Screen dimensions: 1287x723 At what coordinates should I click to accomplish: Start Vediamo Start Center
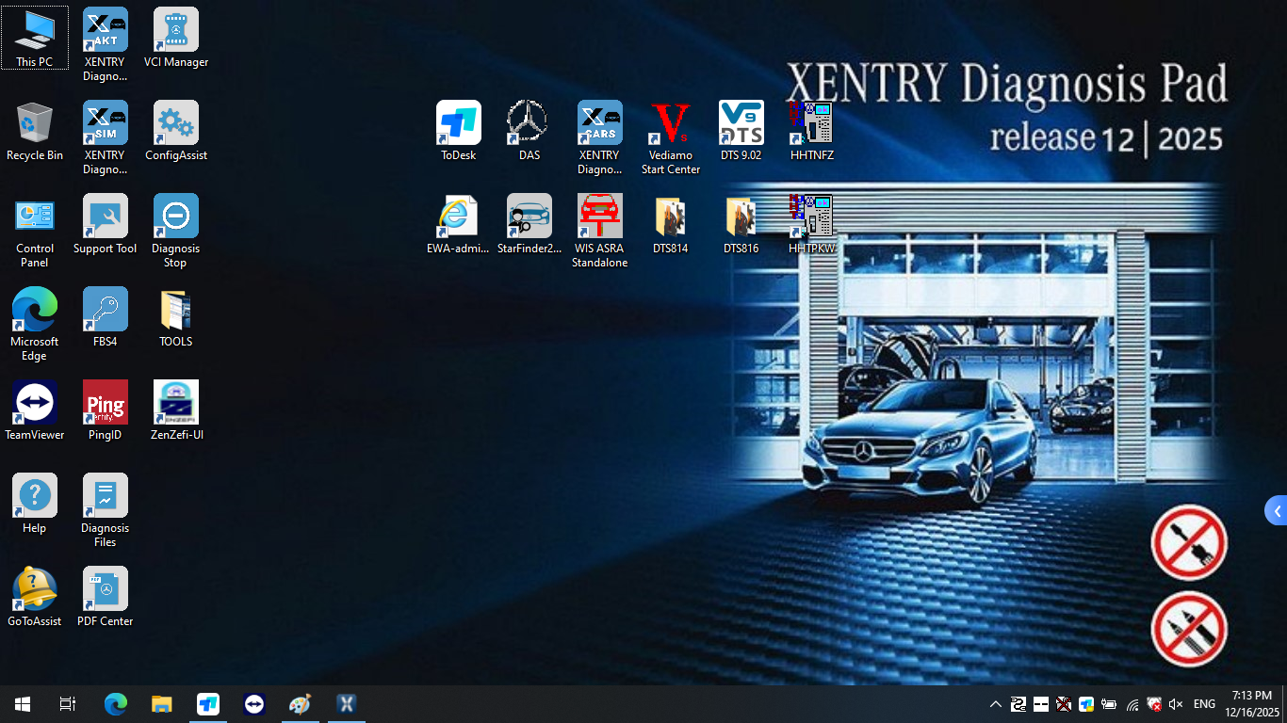(x=670, y=122)
